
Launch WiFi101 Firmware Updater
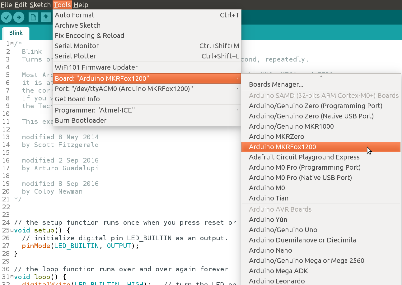coord(147,67)
